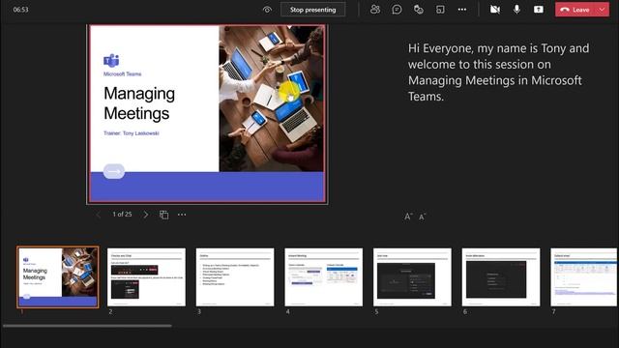Open reactions and raise hand menu

pos(419,10)
